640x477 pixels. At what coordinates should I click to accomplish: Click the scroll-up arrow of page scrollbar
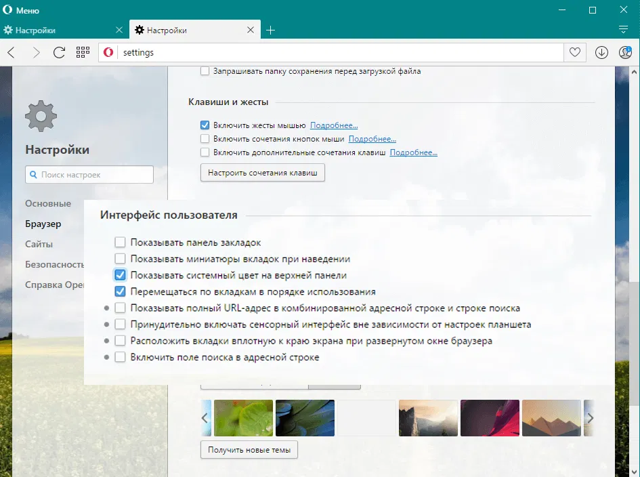pos(634,72)
